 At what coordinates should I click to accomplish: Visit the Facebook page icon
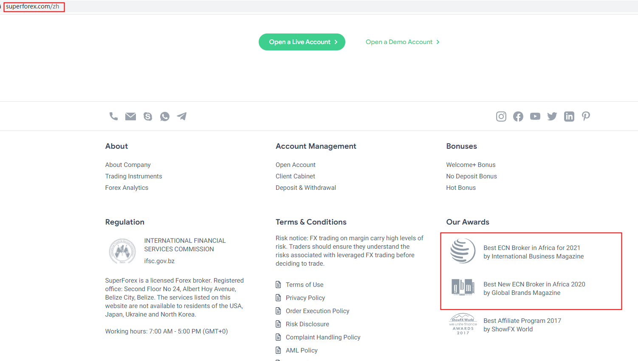[x=518, y=117]
